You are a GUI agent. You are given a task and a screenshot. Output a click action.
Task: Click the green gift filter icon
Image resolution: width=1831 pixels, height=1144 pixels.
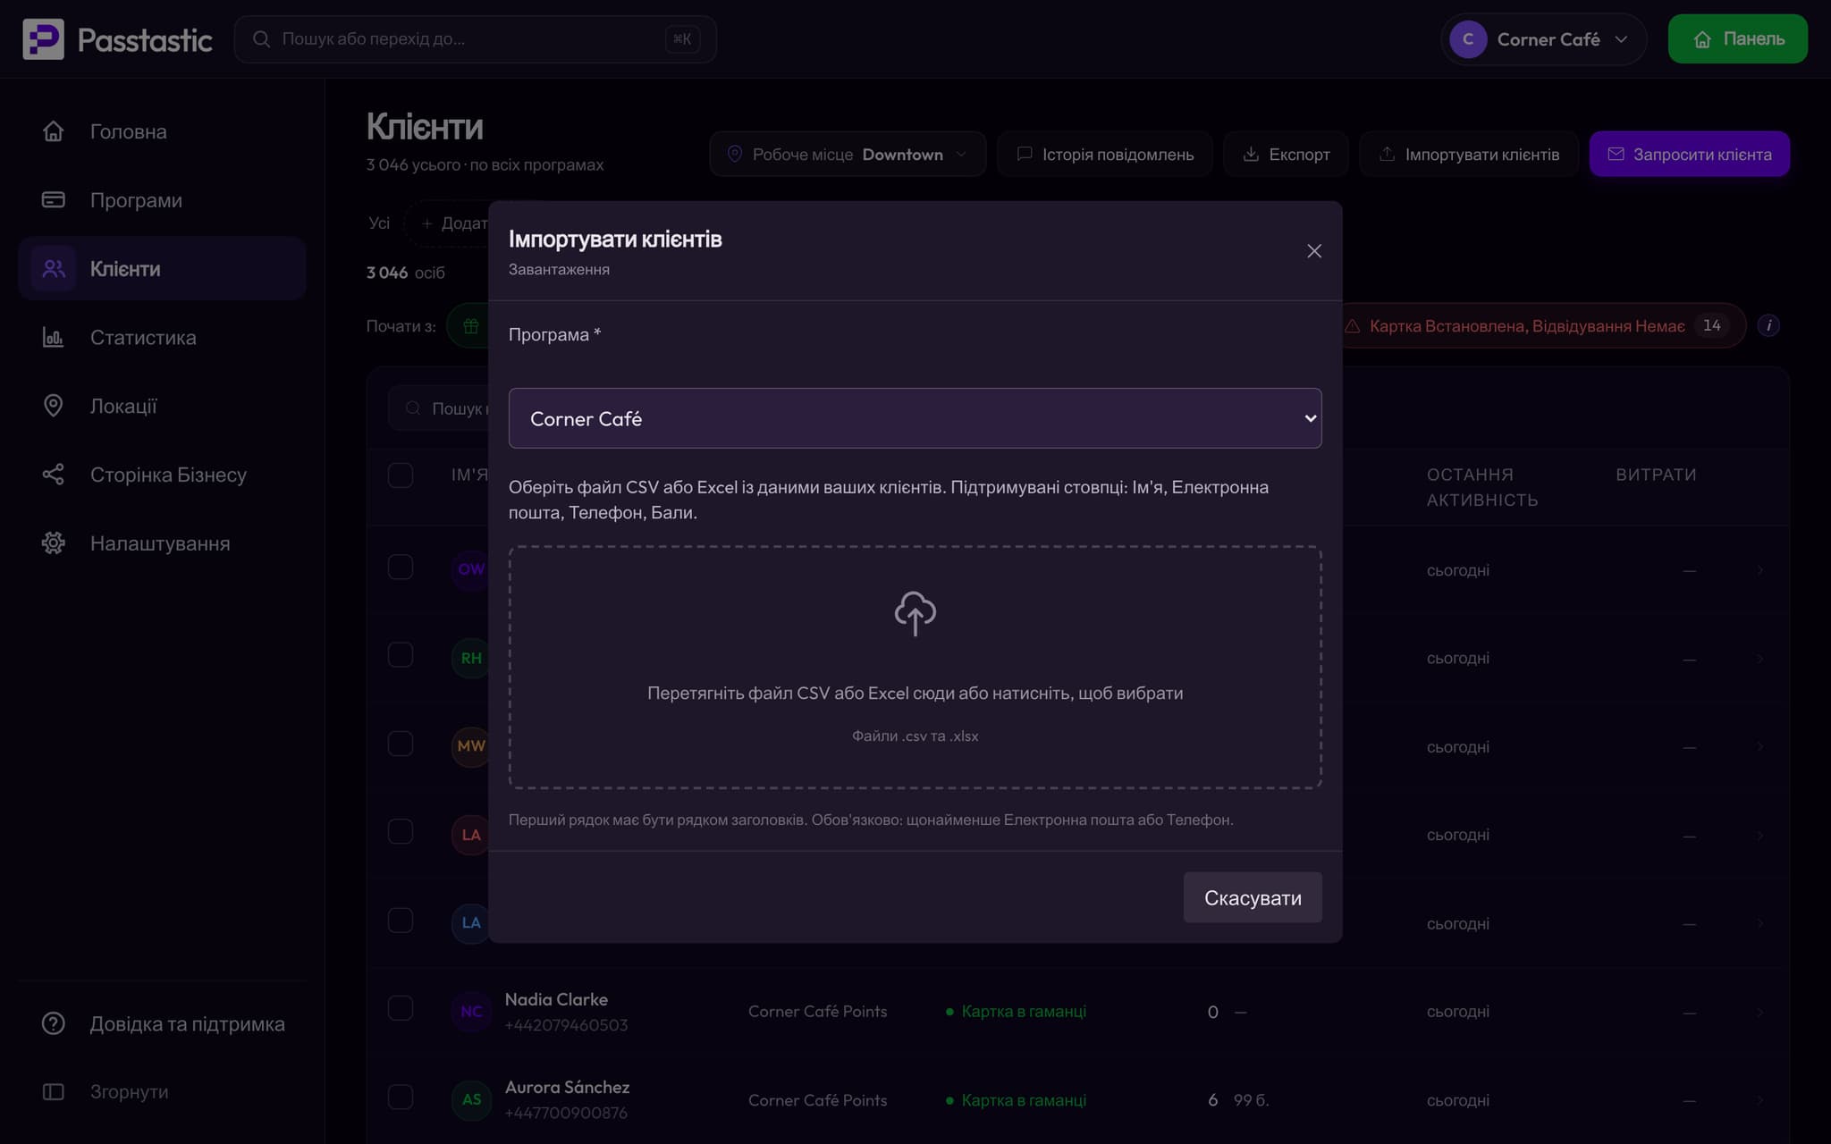click(470, 326)
